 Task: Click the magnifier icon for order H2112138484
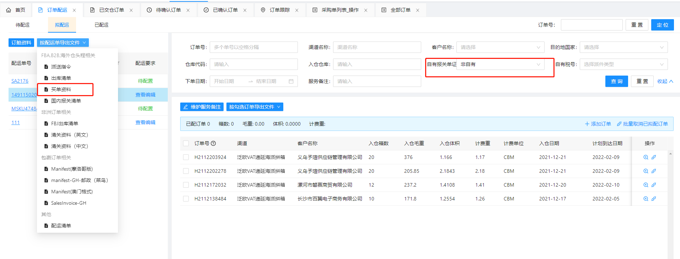(x=646, y=199)
